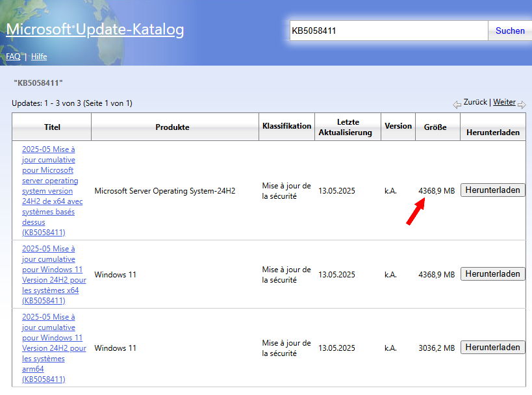This screenshot has height=395, width=532.
Task: Click Herunterladen for the Windows 11 arm64 update
Action: 492,347
